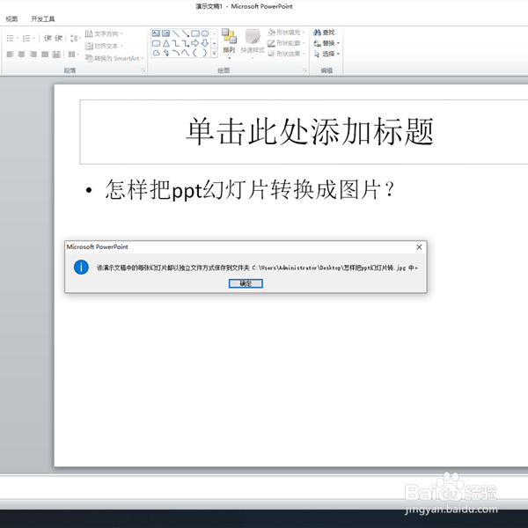The height and width of the screenshot is (528, 528).
Task: Select the triangle shape
Action: coord(165,43)
